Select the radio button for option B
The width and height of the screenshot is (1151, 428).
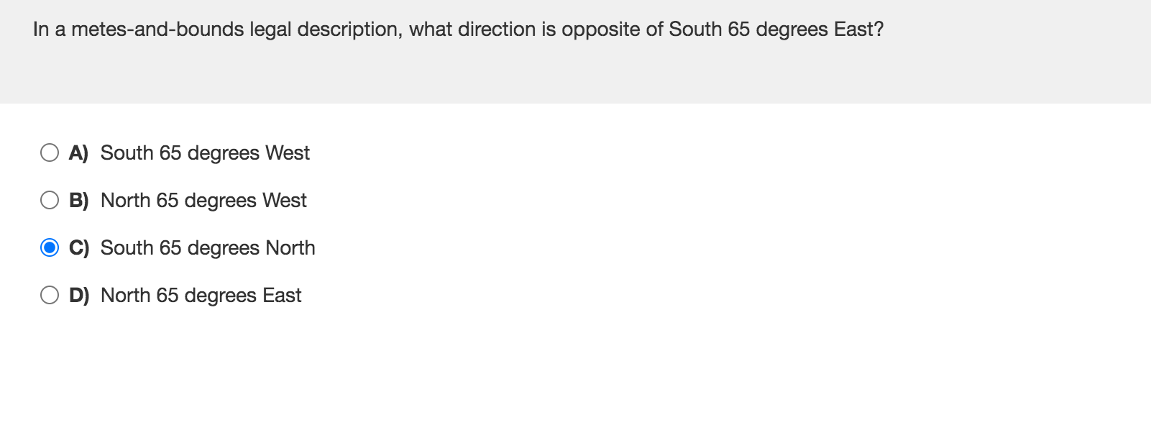50,200
